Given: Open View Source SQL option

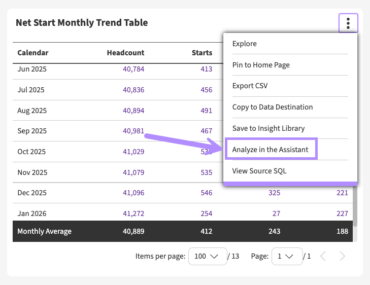Looking at the screenshot, I should coord(259,171).
